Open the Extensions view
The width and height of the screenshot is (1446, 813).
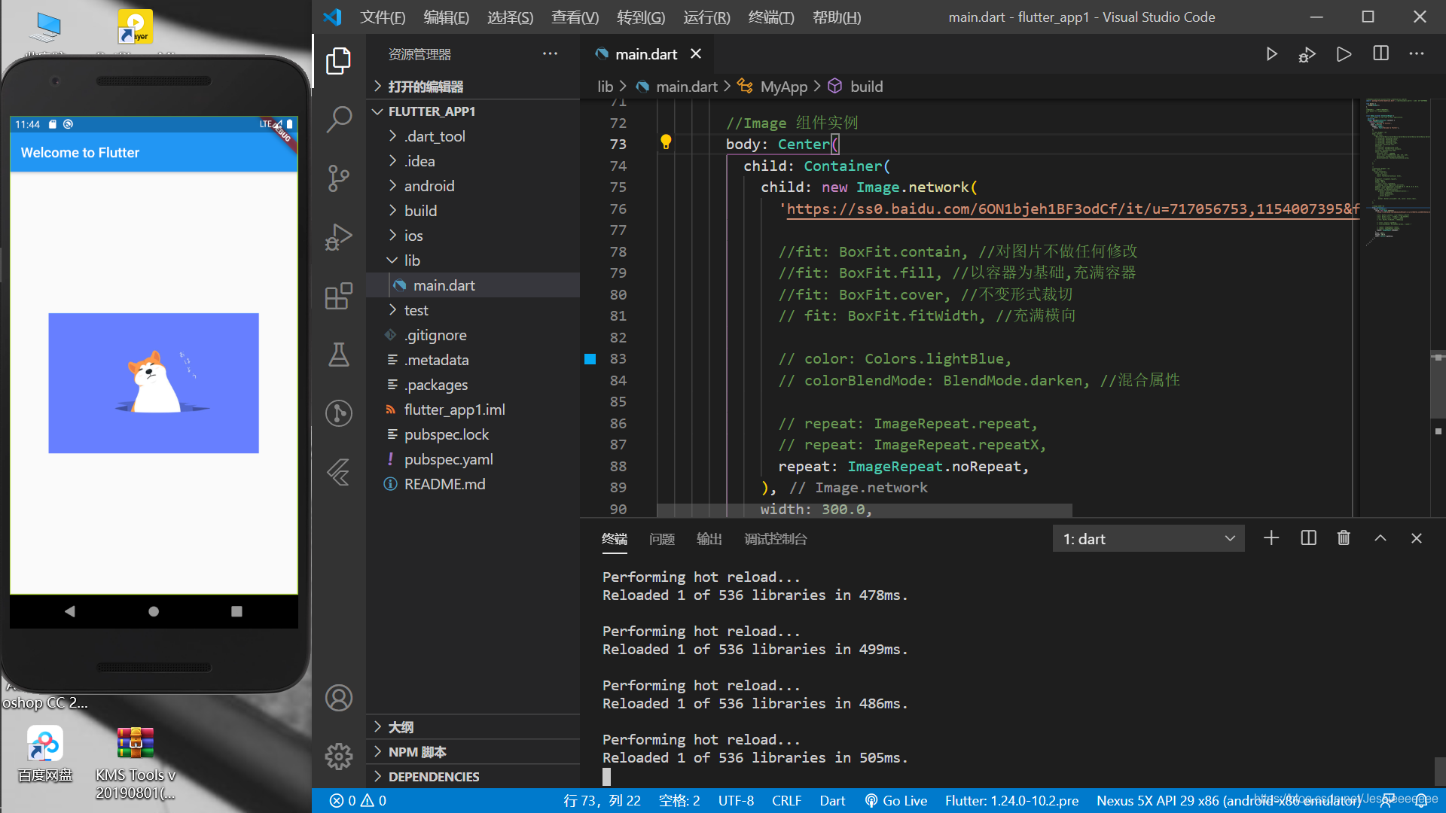(x=339, y=296)
